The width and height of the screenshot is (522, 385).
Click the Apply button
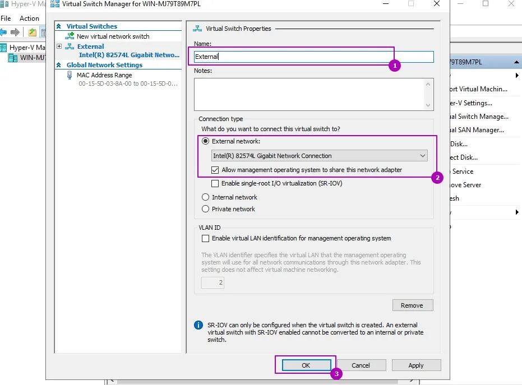(x=416, y=365)
